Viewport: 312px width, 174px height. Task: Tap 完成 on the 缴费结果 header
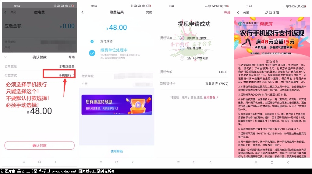point(149,12)
